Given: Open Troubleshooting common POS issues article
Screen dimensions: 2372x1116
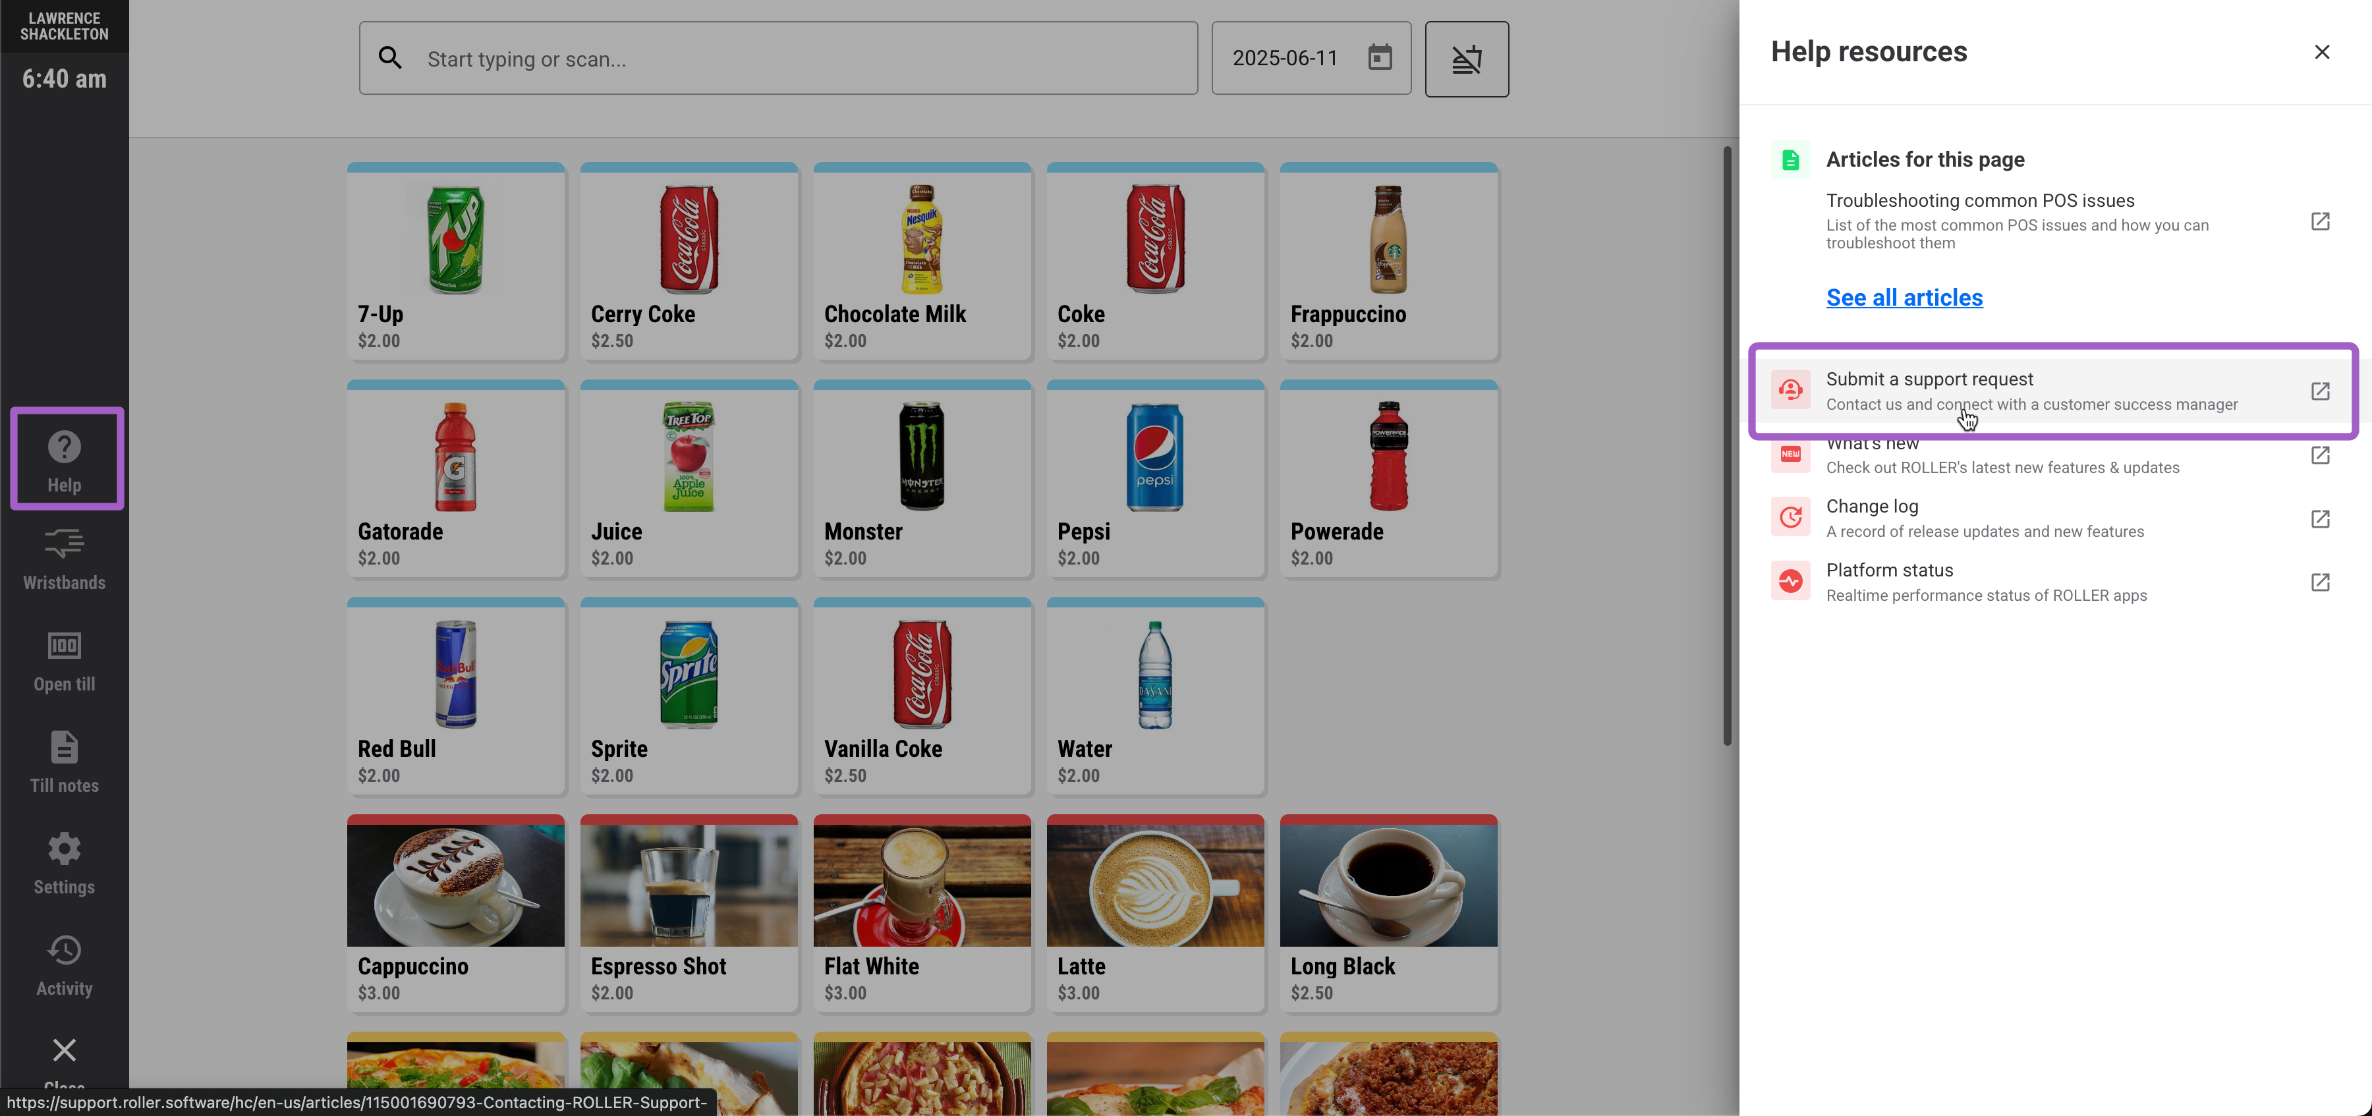Looking at the screenshot, I should (1980, 201).
